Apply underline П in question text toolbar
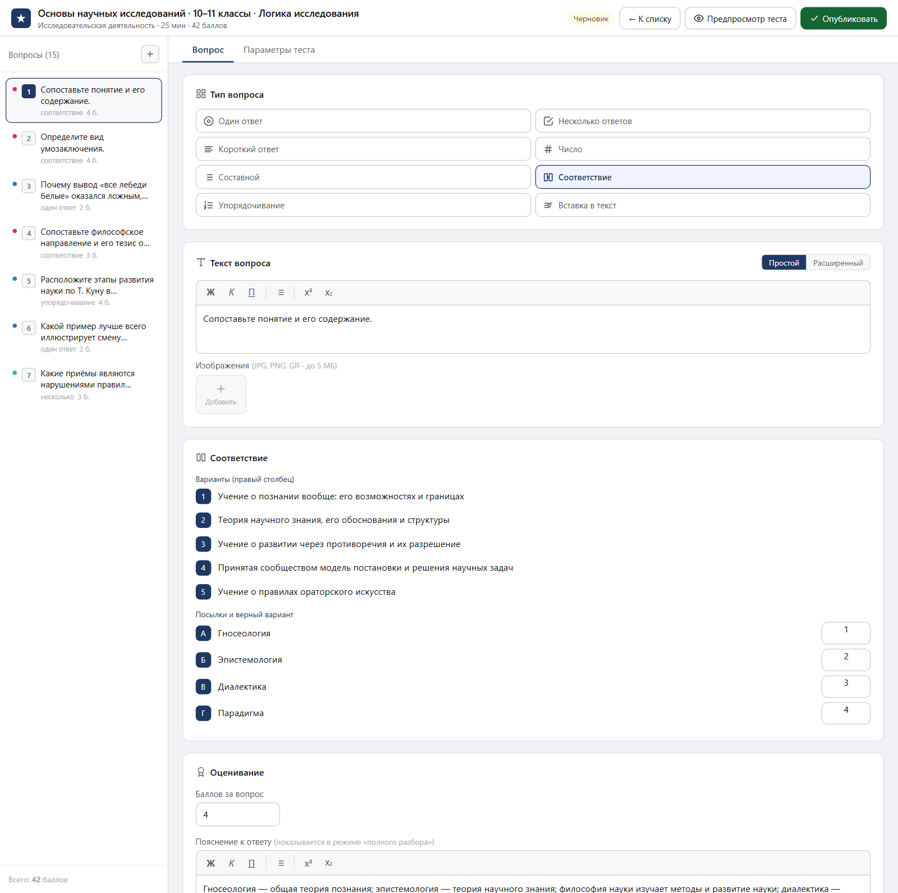This screenshot has width=898, height=893. (x=251, y=293)
